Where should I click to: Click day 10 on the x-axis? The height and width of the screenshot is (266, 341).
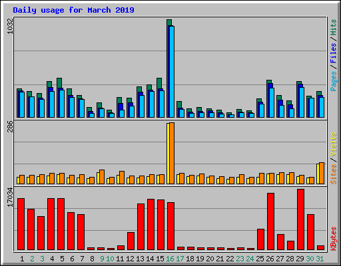(x=110, y=259)
